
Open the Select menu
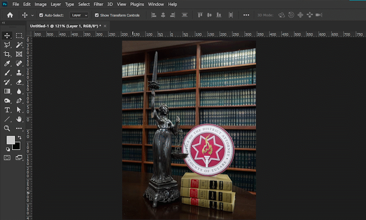tap(84, 4)
